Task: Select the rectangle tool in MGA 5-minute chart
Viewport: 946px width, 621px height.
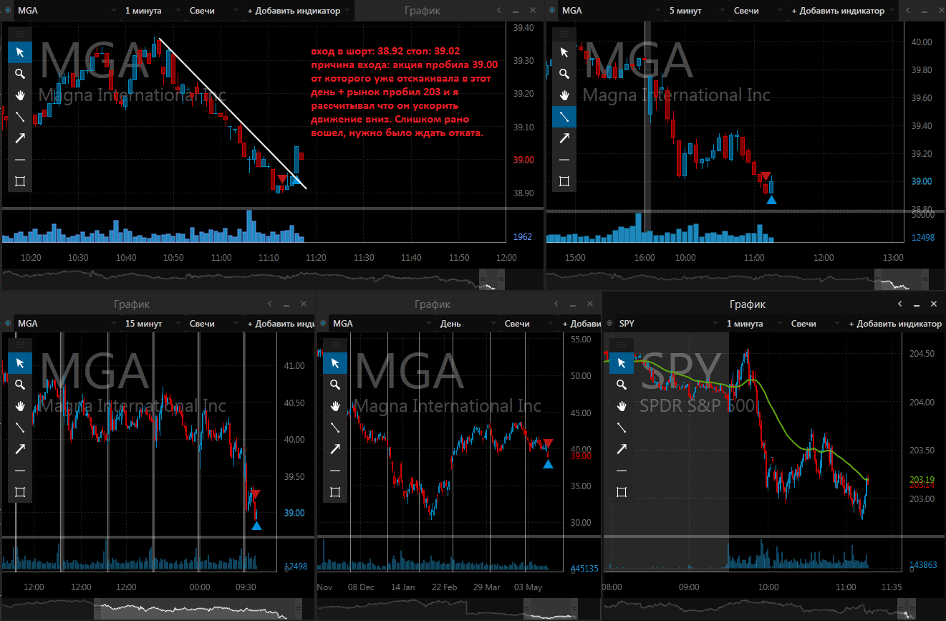Action: tap(564, 181)
